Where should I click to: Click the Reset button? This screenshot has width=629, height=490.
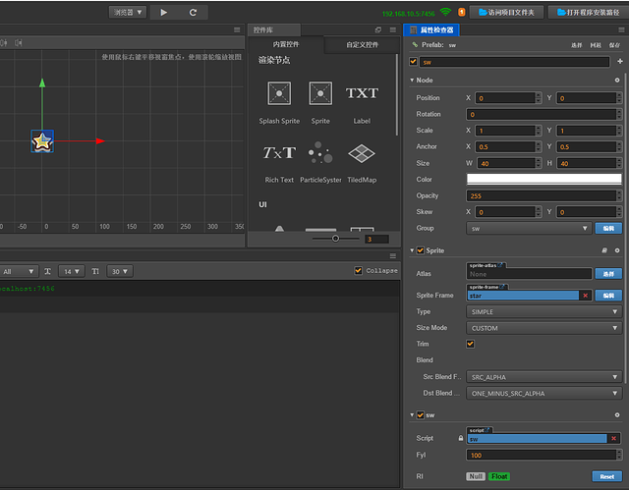[607, 476]
